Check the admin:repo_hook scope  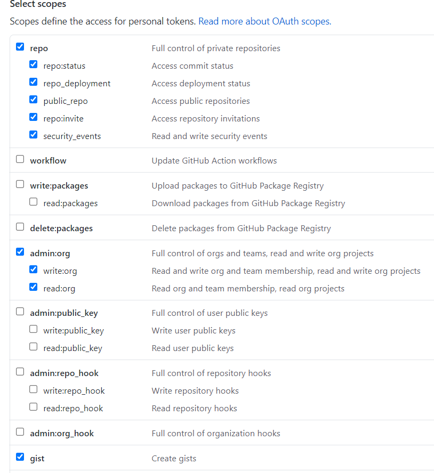pyautogui.click(x=20, y=371)
